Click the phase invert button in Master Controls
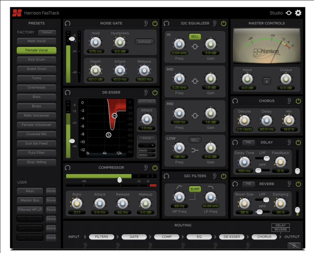The image size is (314, 253). pyautogui.click(x=267, y=82)
